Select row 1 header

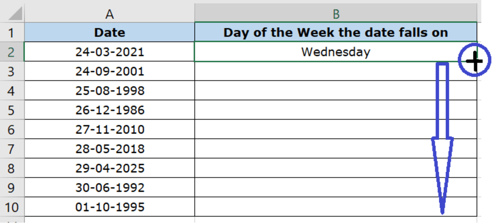tap(12, 32)
